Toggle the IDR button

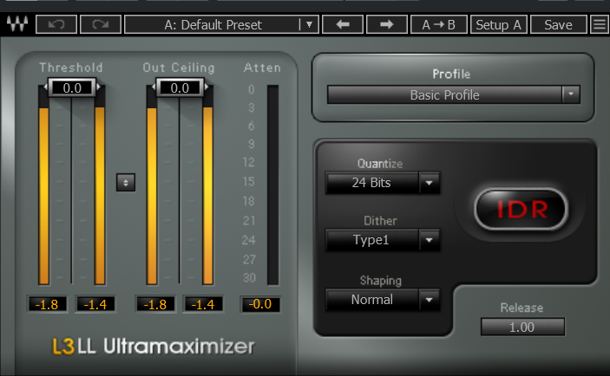coord(521,210)
